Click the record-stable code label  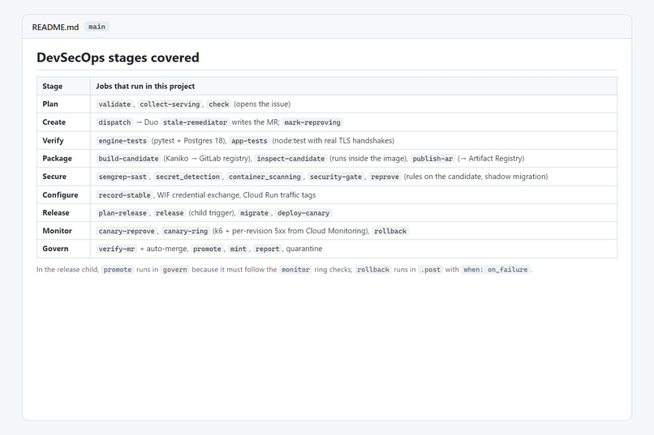coord(124,195)
